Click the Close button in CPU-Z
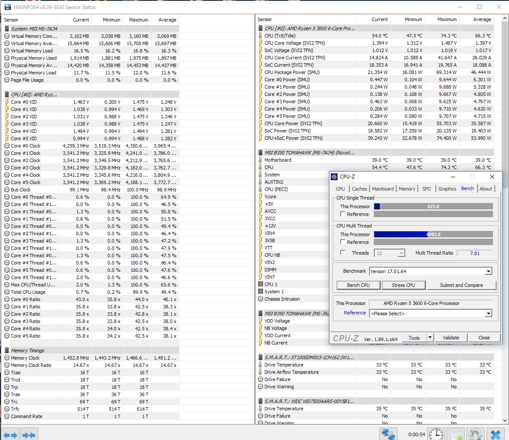Screen dimensions: 509x440 484,338
